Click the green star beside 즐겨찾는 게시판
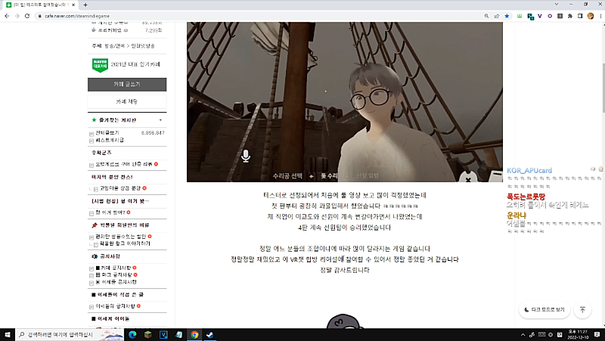Screen dimensions: 605x341 coord(94,120)
